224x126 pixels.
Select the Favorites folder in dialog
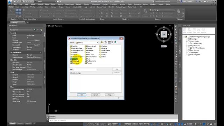click(89, 48)
